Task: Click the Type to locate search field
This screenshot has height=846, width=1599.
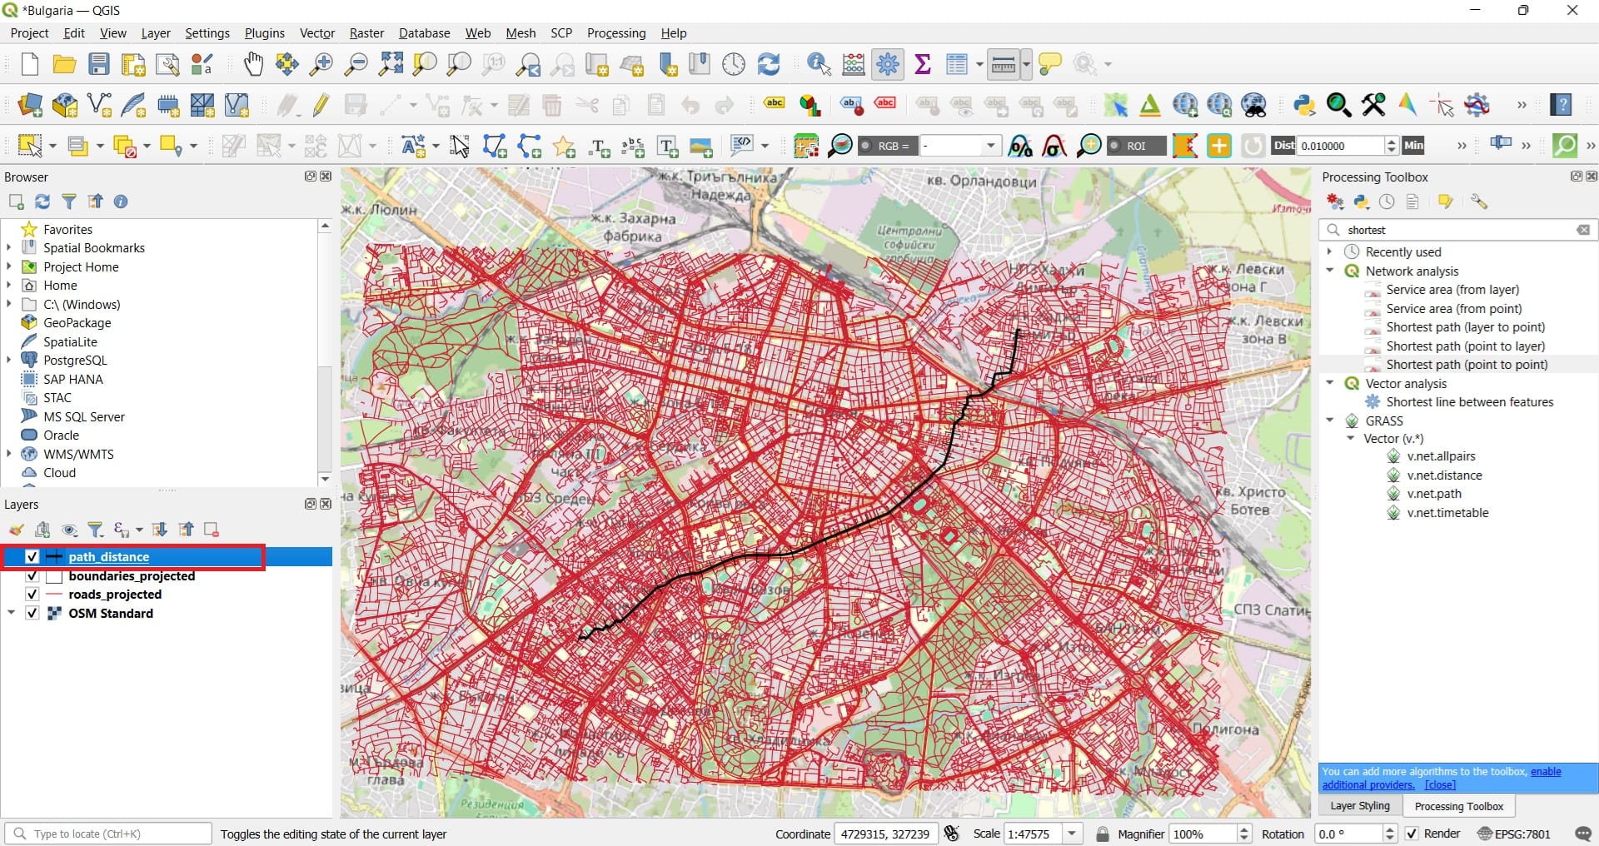Action: 108,834
